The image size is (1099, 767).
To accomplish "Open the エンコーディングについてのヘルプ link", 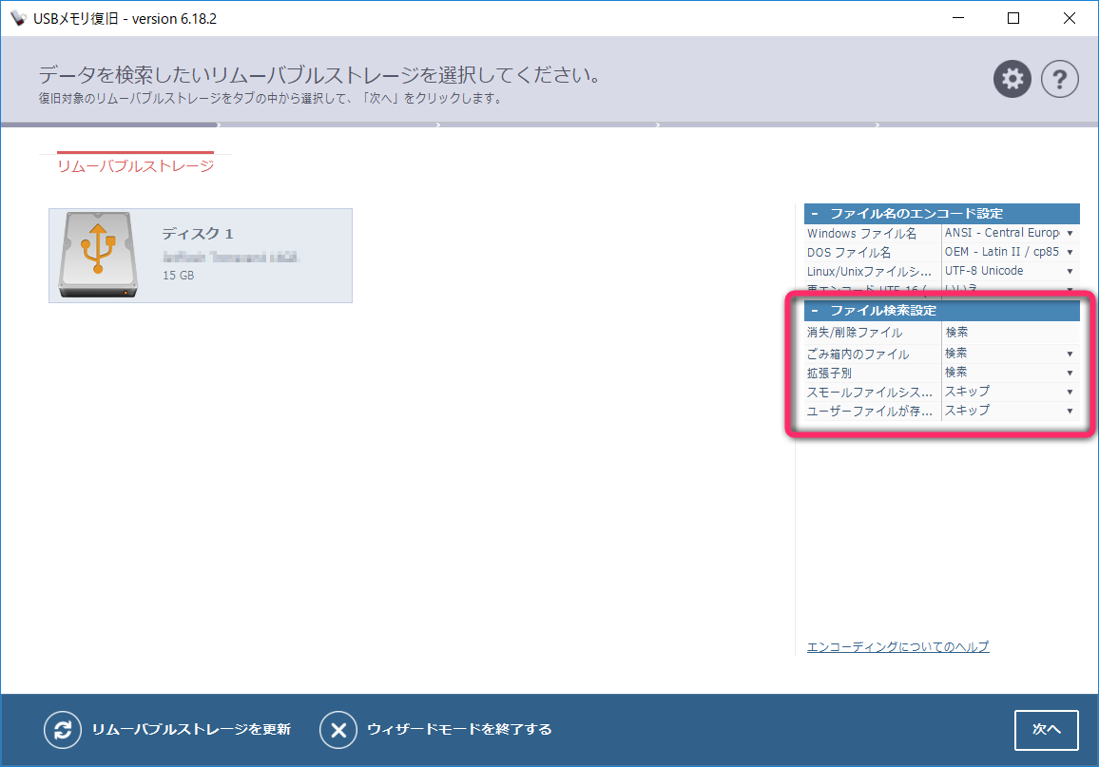I will (897, 646).
